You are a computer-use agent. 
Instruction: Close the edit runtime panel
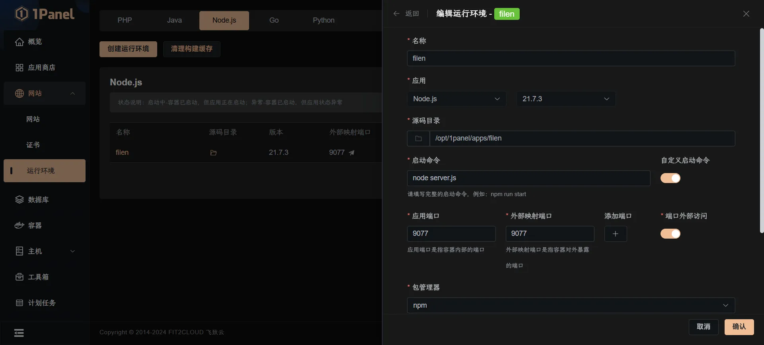click(746, 13)
